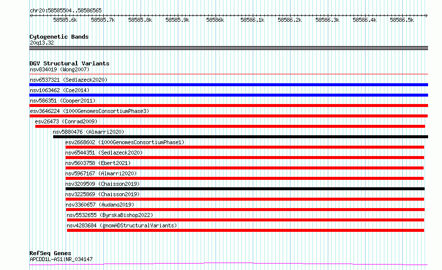Click the 58586k ruler tick label

tap(215, 20)
